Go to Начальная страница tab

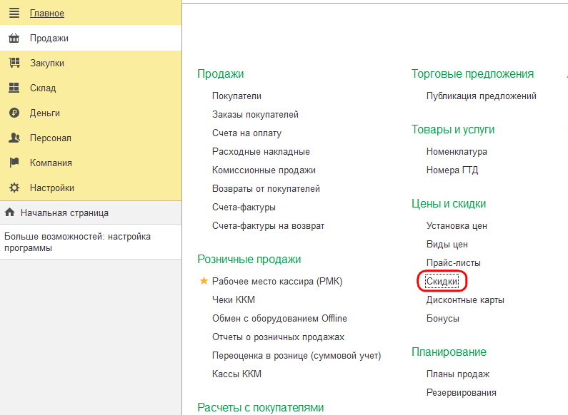[91, 212]
